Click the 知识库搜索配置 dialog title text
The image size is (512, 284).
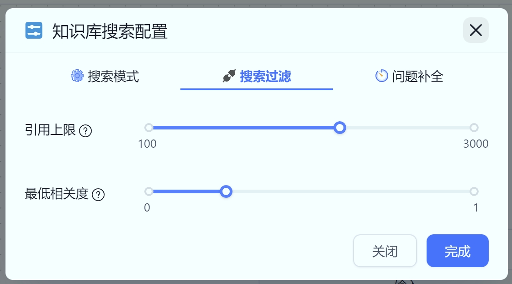coord(110,31)
